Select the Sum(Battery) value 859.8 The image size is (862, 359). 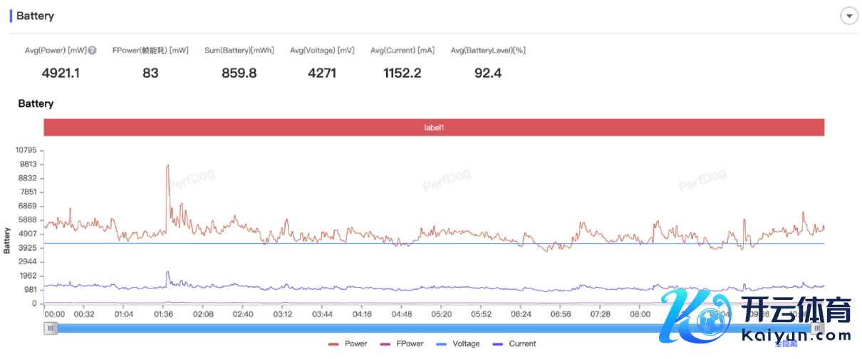coord(239,73)
